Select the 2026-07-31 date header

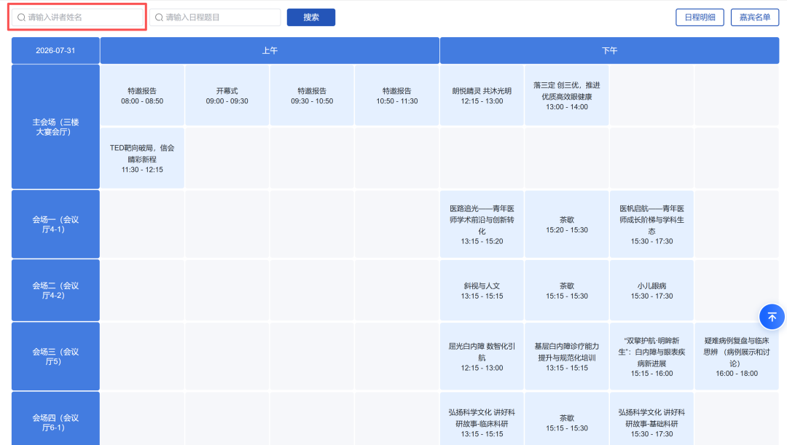pyautogui.click(x=55, y=50)
